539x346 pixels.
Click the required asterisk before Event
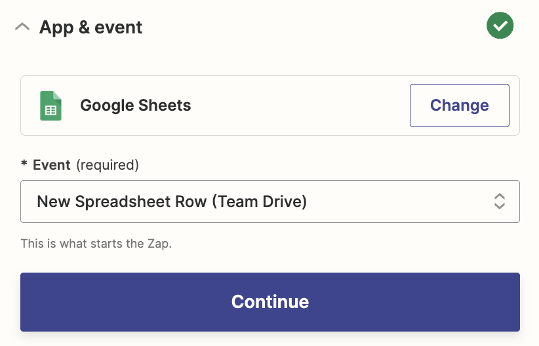click(x=24, y=166)
